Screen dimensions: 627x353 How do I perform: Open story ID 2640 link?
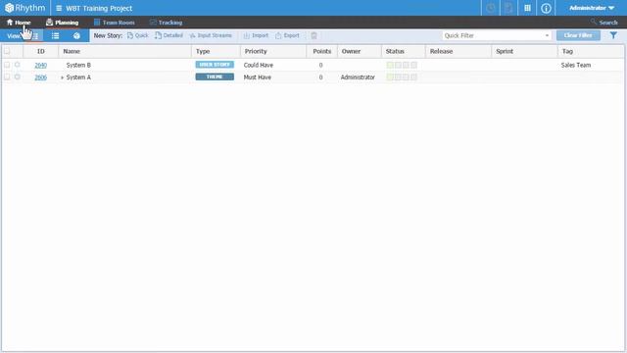coord(41,66)
